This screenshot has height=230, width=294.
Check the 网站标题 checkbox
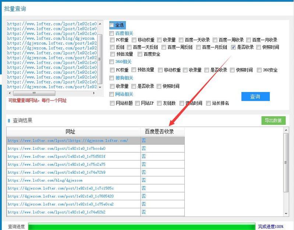point(113,103)
